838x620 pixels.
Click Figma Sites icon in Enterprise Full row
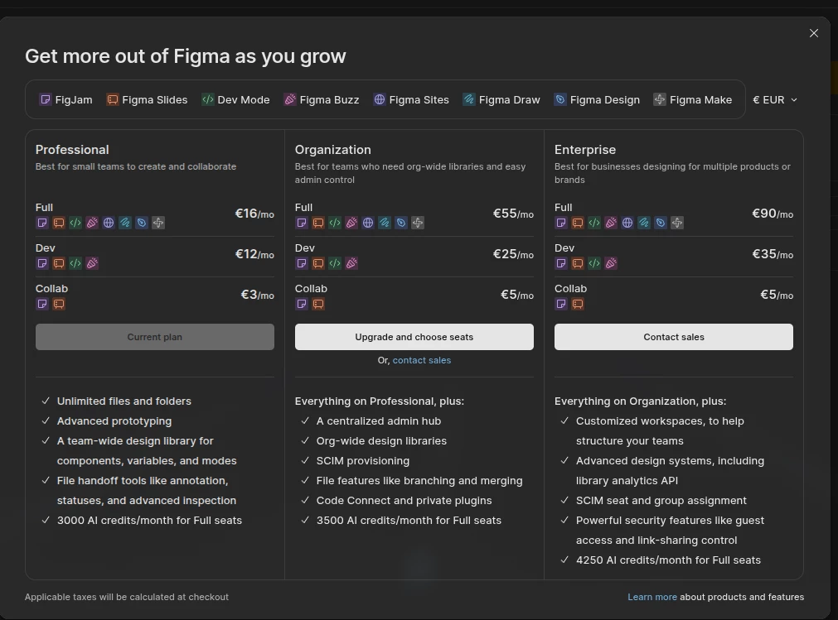(x=627, y=223)
